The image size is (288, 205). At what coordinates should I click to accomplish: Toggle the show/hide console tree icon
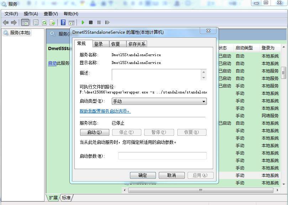pyautogui.click(x=25, y=22)
